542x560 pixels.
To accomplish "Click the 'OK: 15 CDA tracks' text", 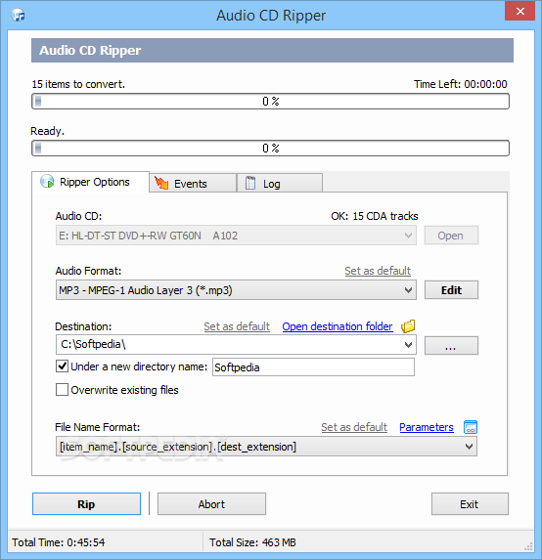I will tap(375, 216).
